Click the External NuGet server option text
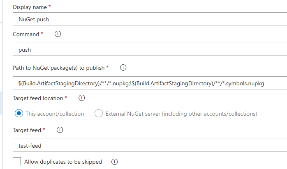This screenshot has height=169, width=287. pos(181,114)
